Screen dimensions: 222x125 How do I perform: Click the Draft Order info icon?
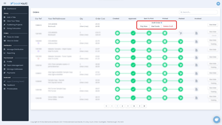click(x=161, y=23)
